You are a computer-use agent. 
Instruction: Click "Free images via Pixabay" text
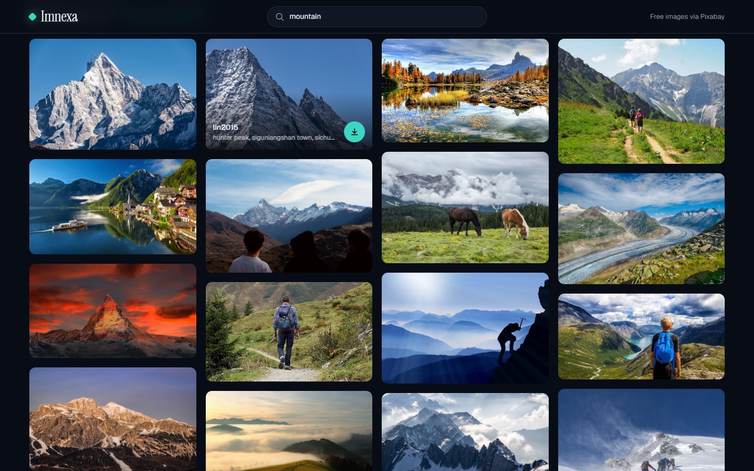click(687, 17)
